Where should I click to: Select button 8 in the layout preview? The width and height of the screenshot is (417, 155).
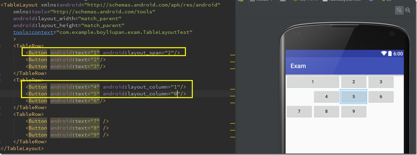(x=326, y=111)
